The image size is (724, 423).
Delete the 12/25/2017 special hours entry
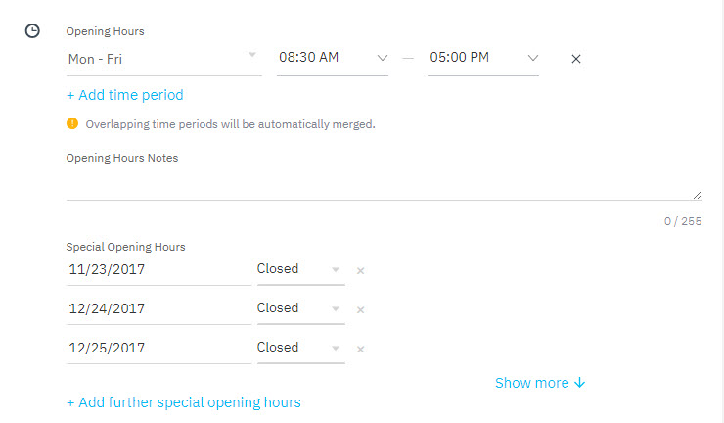[361, 350]
